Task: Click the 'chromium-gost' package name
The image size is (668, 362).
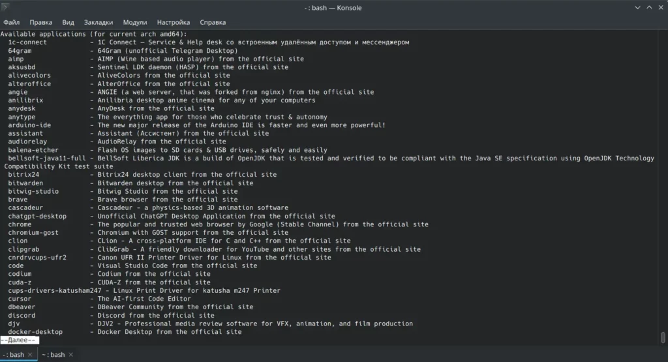Action: click(x=33, y=233)
